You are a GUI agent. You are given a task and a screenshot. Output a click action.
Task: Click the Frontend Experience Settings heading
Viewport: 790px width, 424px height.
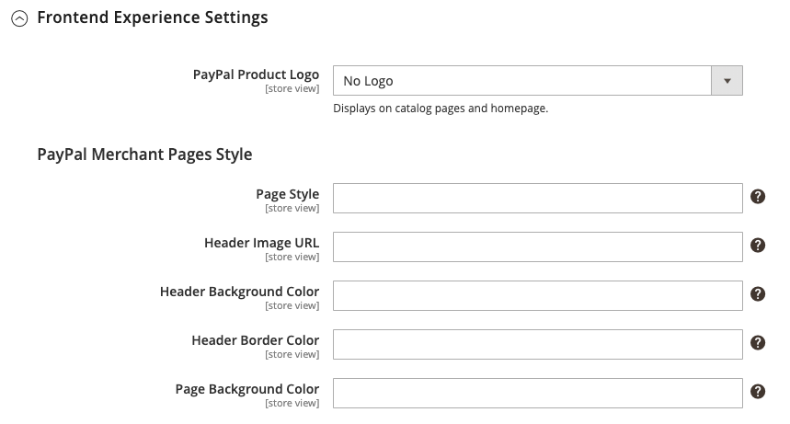tap(152, 17)
